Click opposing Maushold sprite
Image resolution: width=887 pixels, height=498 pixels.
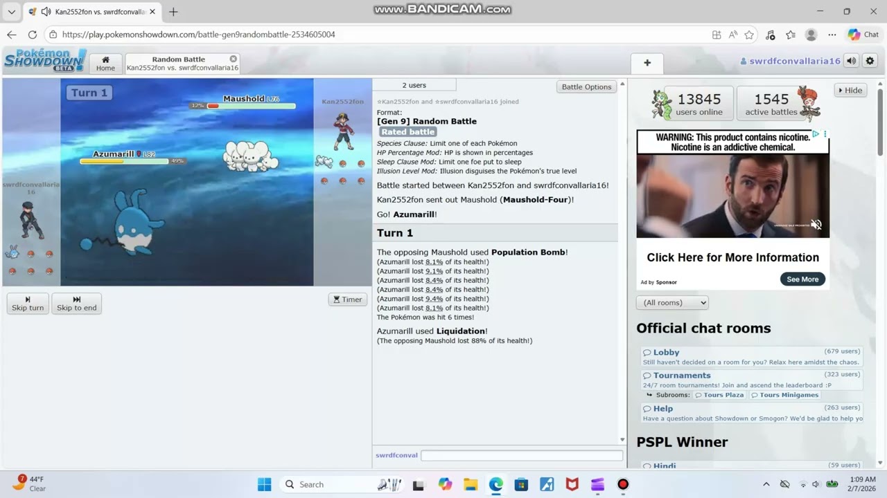[x=250, y=156]
